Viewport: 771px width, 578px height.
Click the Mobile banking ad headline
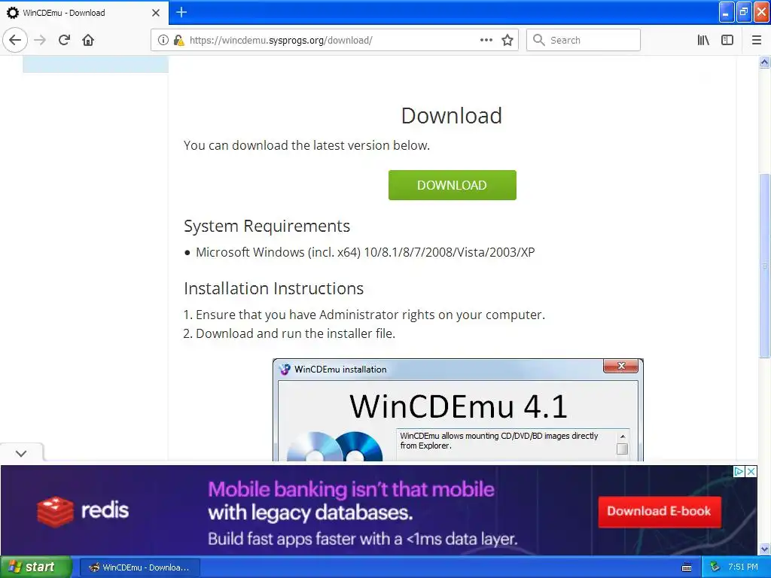click(351, 489)
